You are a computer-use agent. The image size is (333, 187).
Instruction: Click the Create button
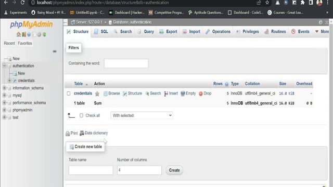tap(174, 170)
